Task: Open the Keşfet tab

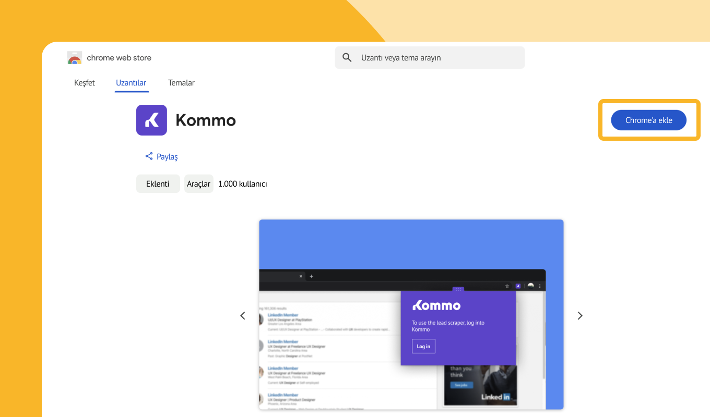Action: (x=85, y=83)
